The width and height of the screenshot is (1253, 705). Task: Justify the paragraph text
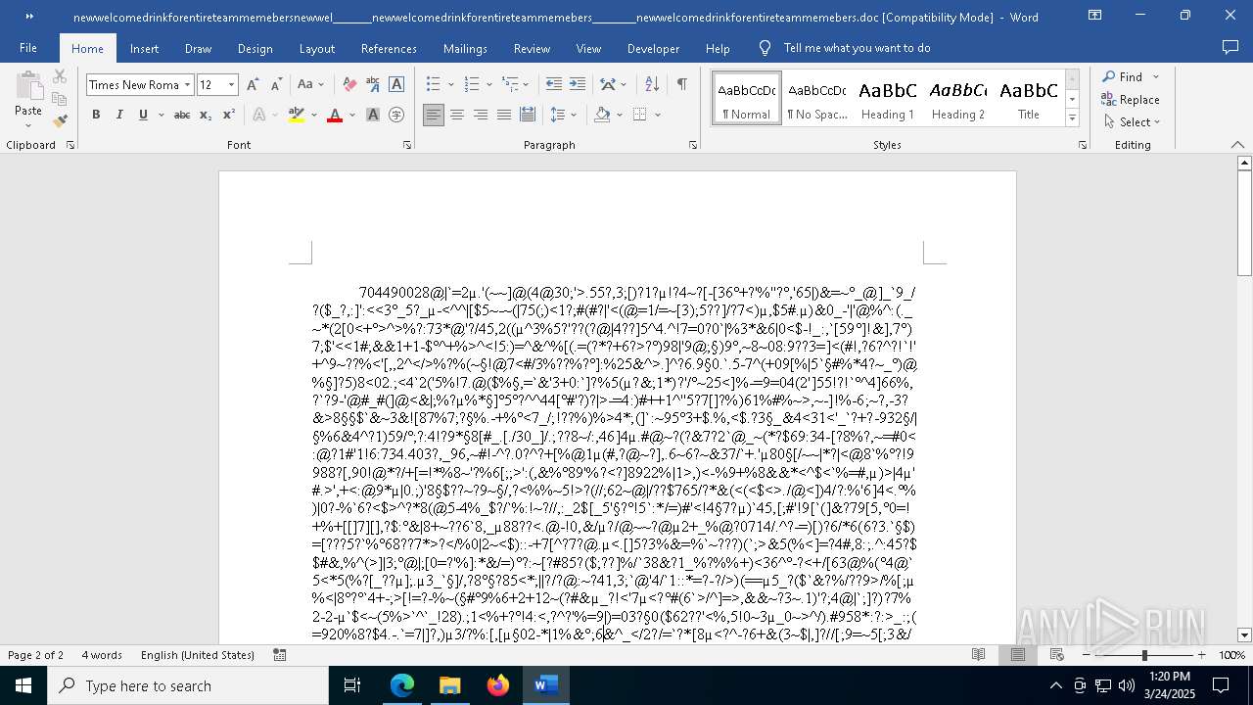point(504,115)
